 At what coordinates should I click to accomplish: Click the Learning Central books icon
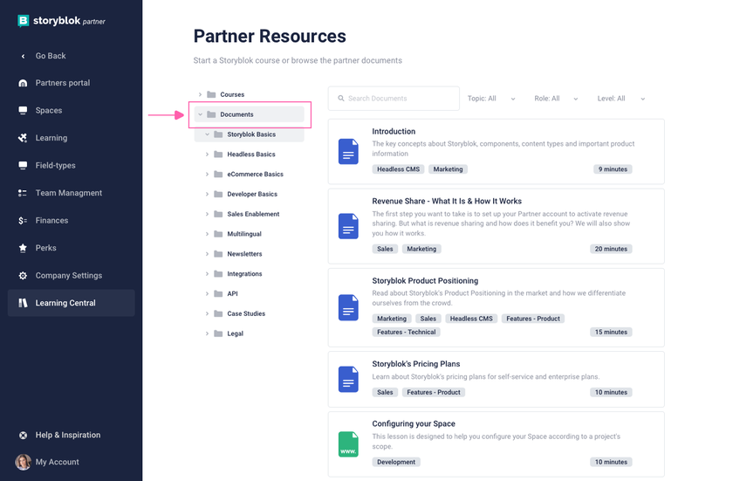[23, 303]
